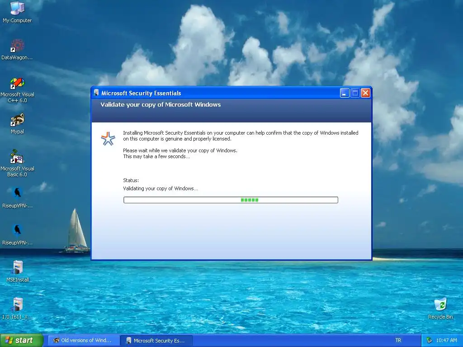Select the 1.0.1611_X installer file icon
The height and width of the screenshot is (347, 463).
click(17, 305)
